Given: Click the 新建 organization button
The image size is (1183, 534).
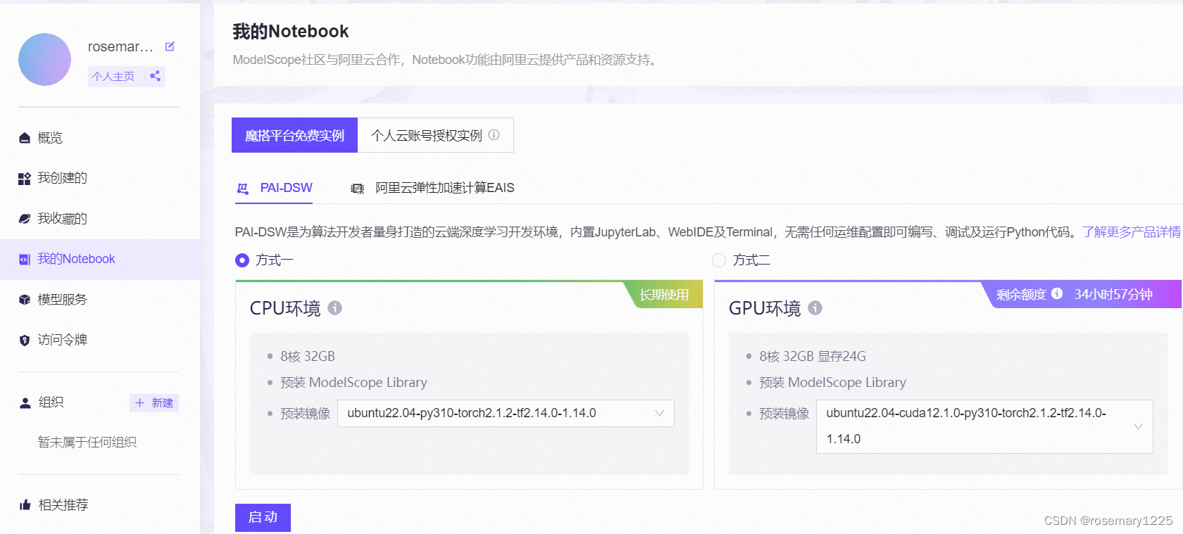Looking at the screenshot, I should 154,402.
